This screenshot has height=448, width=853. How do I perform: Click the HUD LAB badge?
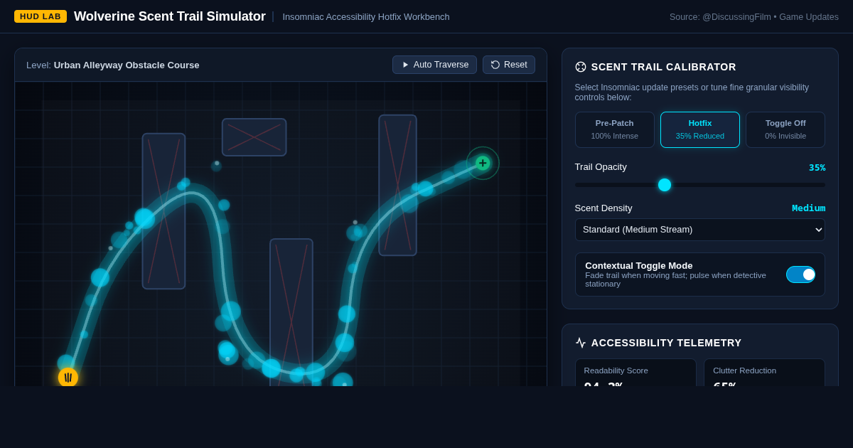[x=41, y=16]
